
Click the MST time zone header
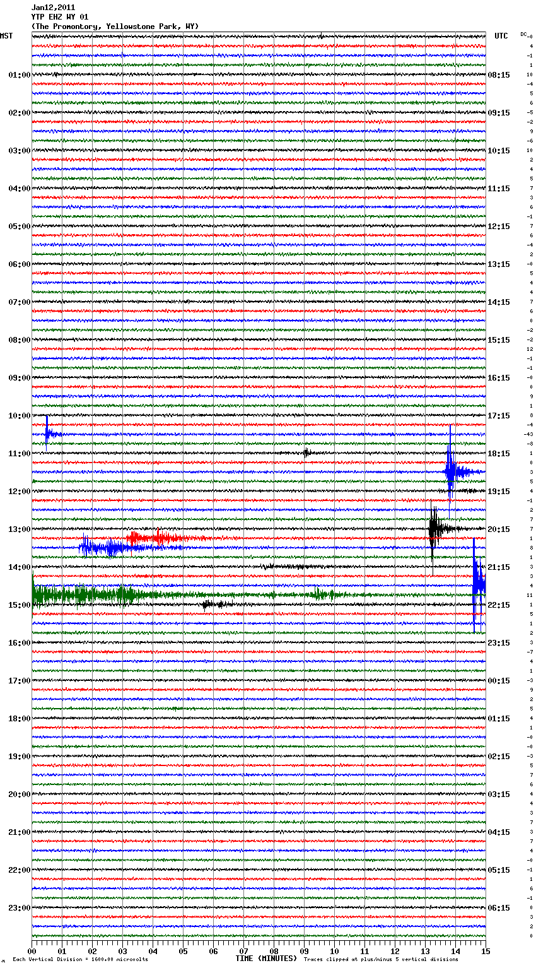pyautogui.click(x=6, y=36)
